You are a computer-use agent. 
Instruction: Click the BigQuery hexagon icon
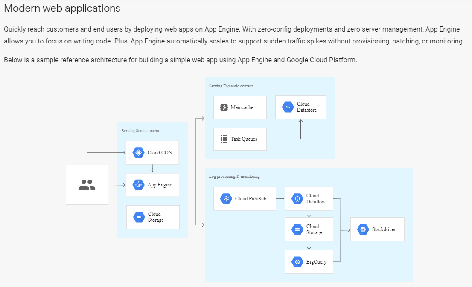point(297,262)
